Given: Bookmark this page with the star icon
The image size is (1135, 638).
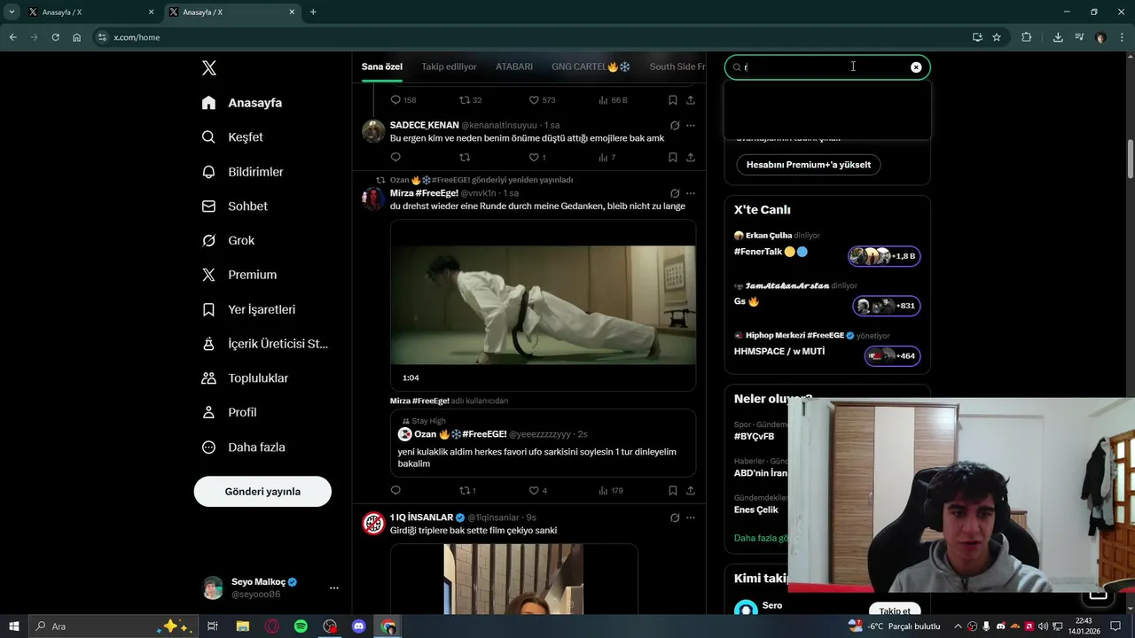Looking at the screenshot, I should click(997, 37).
